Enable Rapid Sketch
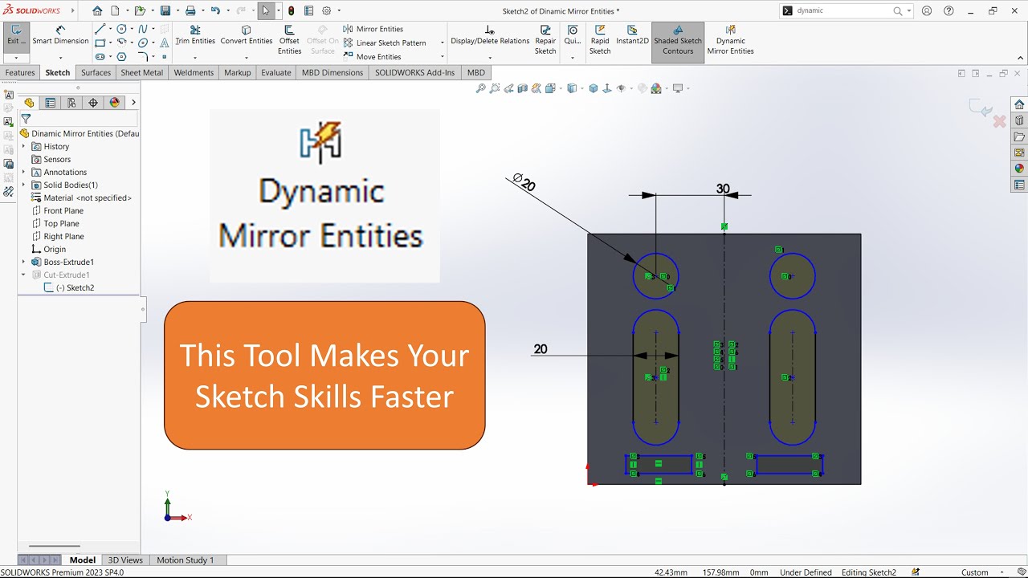The height and width of the screenshot is (578, 1028). click(x=600, y=40)
